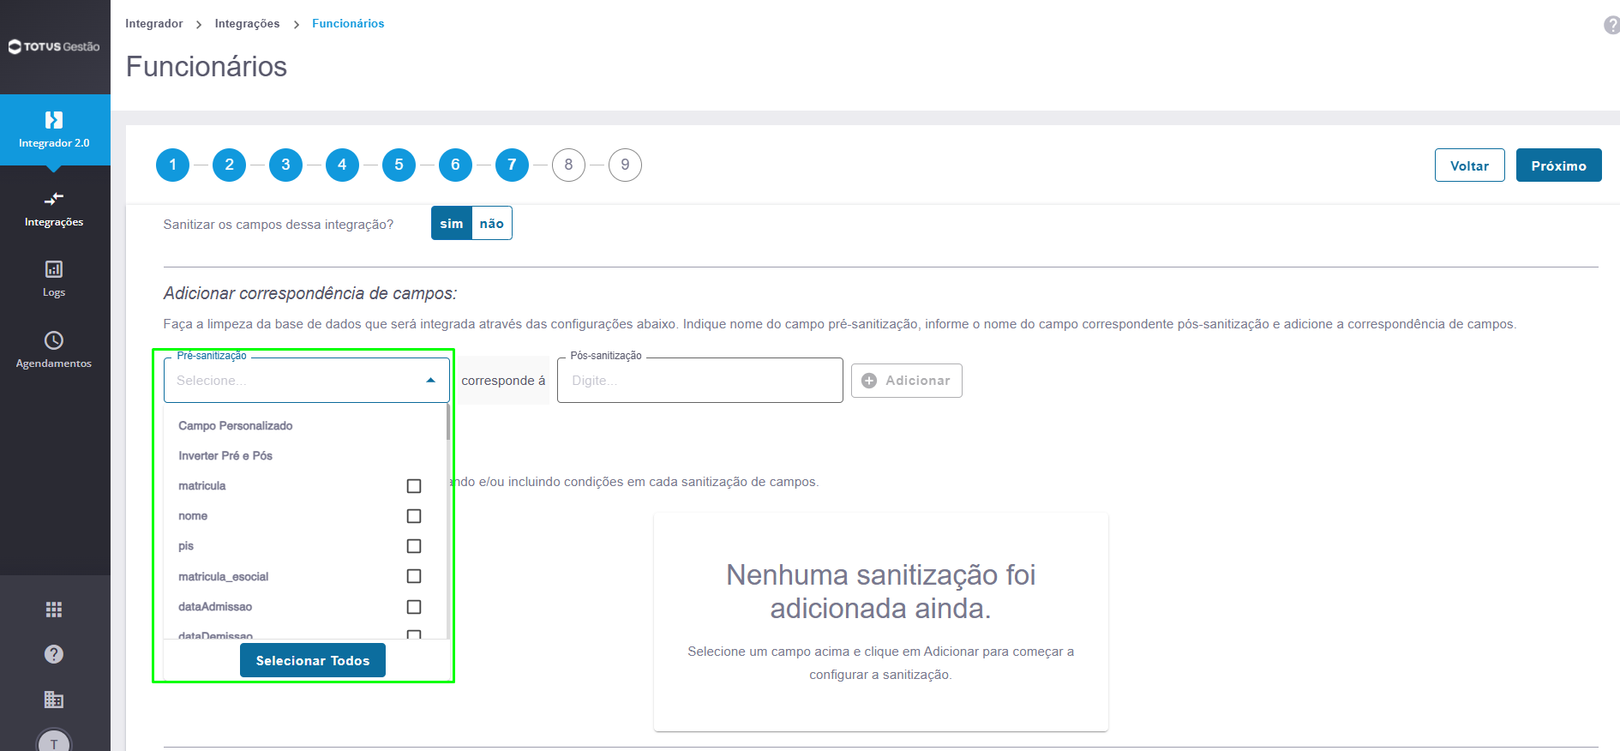Go to step 4
This screenshot has height=751, width=1620.
click(342, 165)
